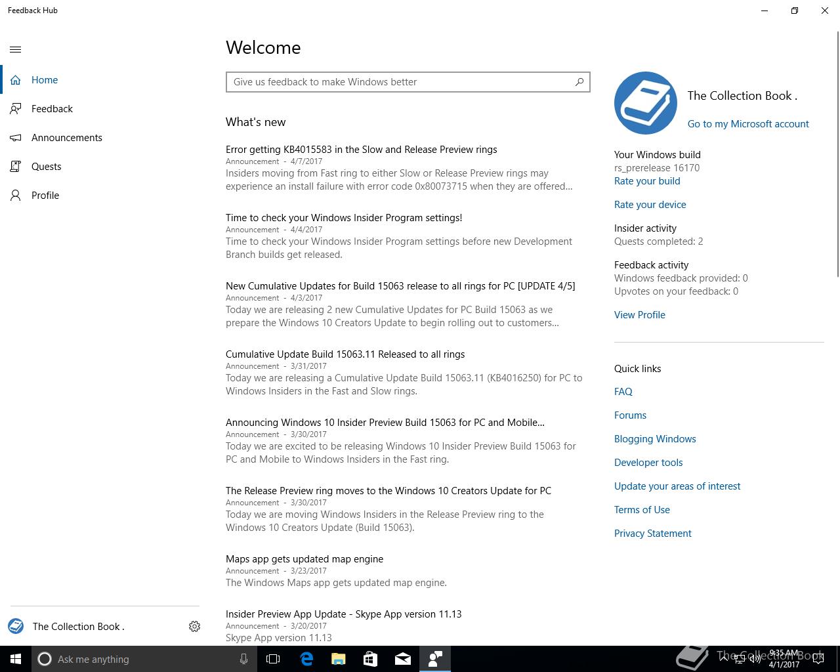The height and width of the screenshot is (672, 840).
Task: Click Quests completed: 2 text
Action: click(659, 241)
